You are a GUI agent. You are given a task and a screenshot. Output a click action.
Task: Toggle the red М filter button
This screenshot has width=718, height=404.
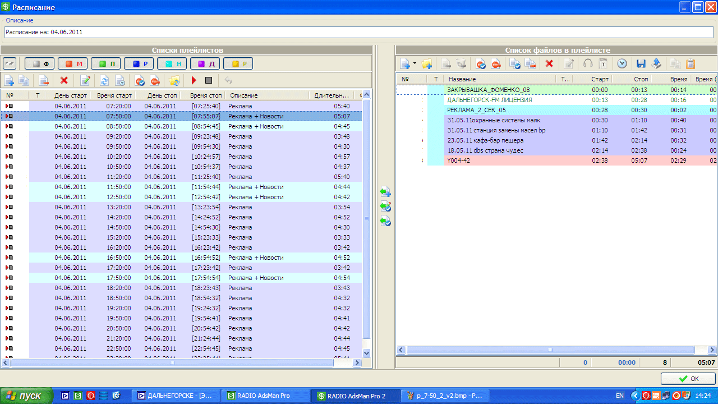(x=73, y=63)
